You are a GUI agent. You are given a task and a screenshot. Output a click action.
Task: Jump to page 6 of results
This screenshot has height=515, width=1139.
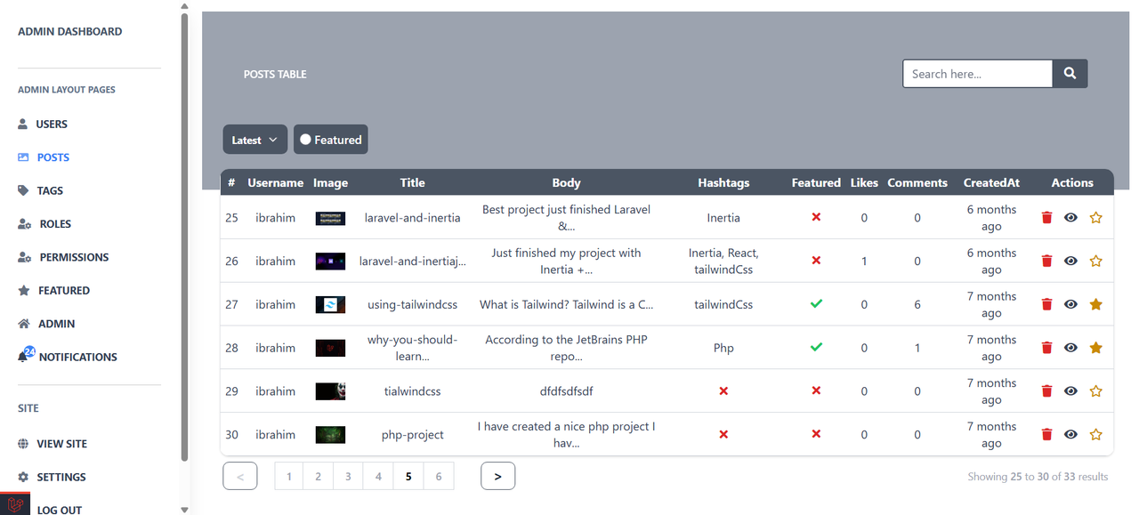[439, 476]
